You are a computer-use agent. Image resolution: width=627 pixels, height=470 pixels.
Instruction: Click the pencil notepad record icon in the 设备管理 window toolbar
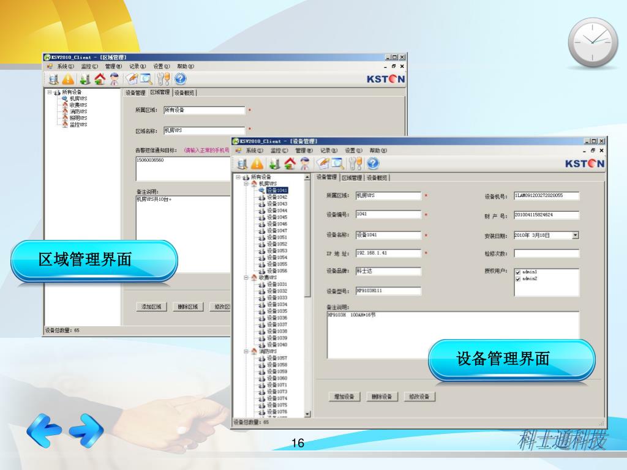(323, 163)
